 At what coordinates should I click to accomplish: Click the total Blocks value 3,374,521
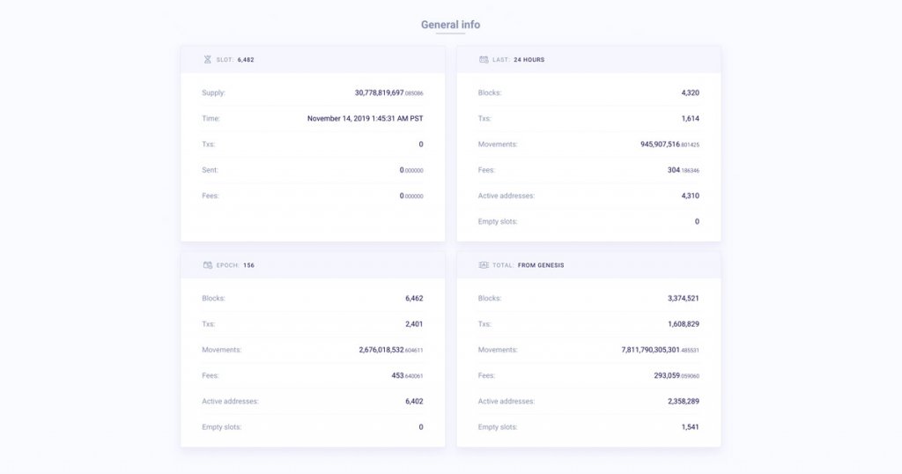[684, 299]
